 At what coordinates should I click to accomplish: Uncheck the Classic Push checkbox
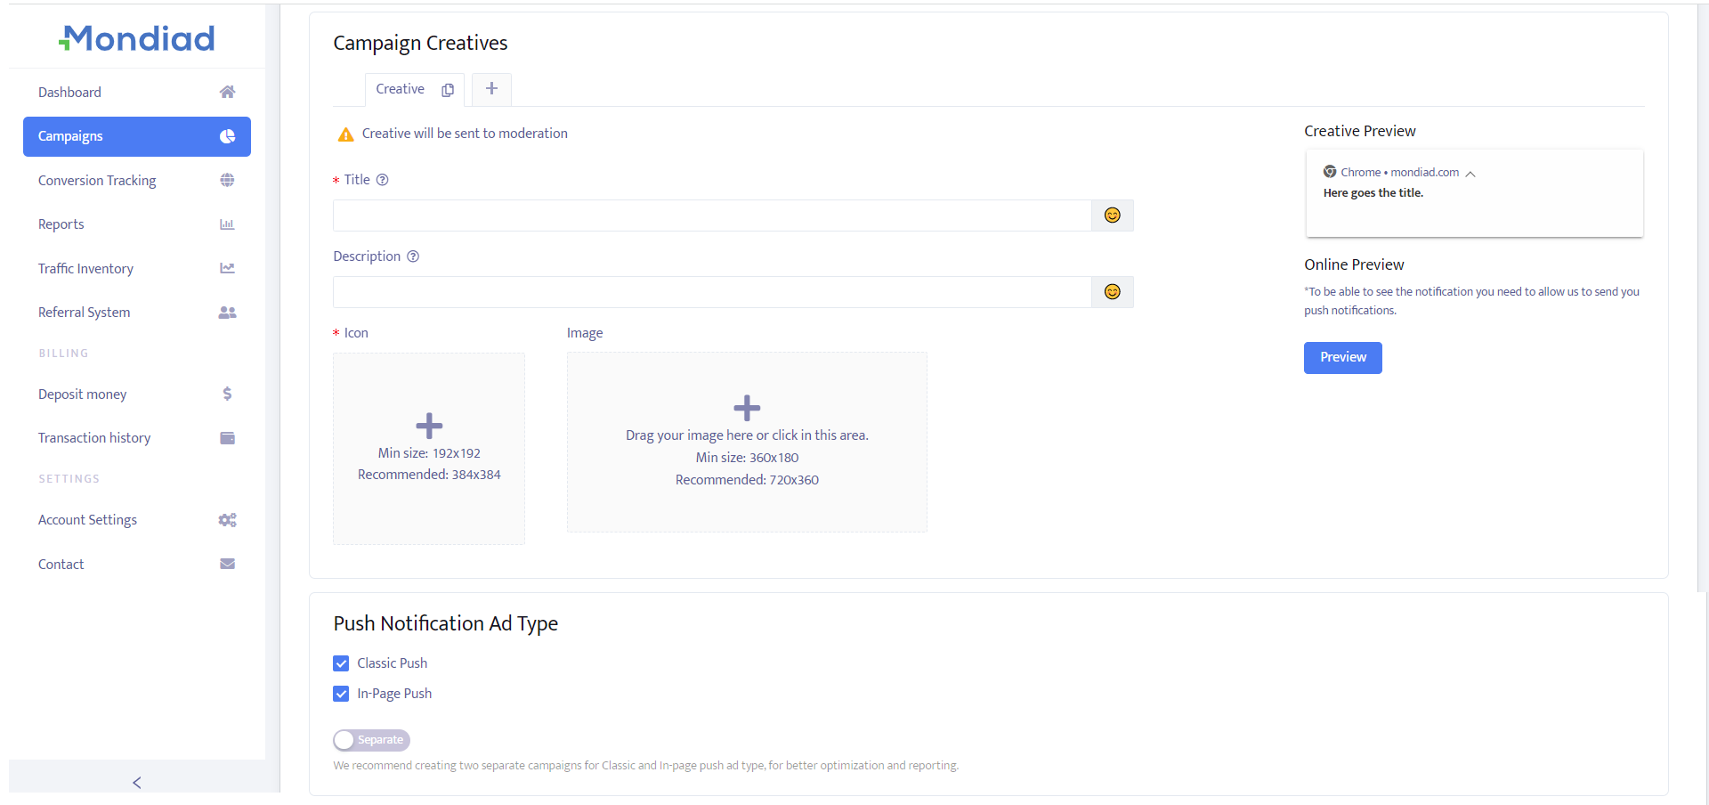(x=341, y=663)
